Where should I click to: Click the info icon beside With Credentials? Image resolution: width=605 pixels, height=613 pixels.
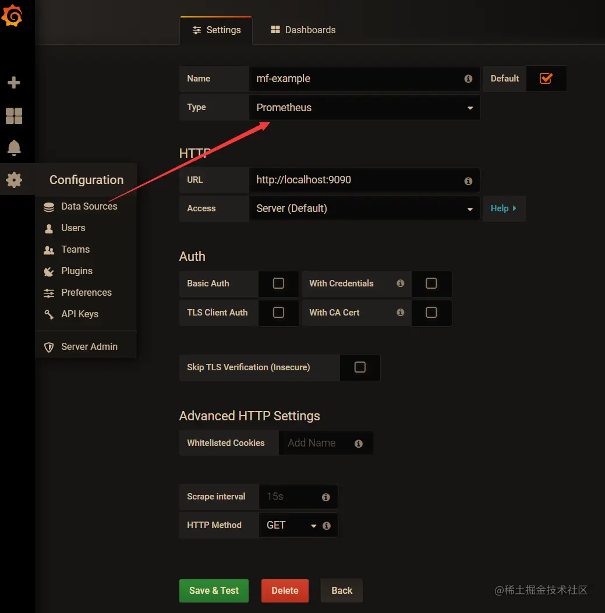pyautogui.click(x=400, y=283)
